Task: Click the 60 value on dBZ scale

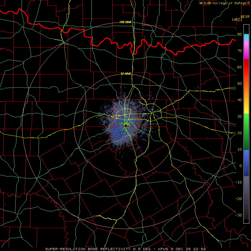Action: (x=240, y=67)
